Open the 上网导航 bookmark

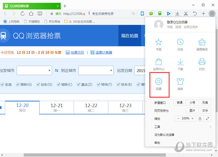pos(11,21)
